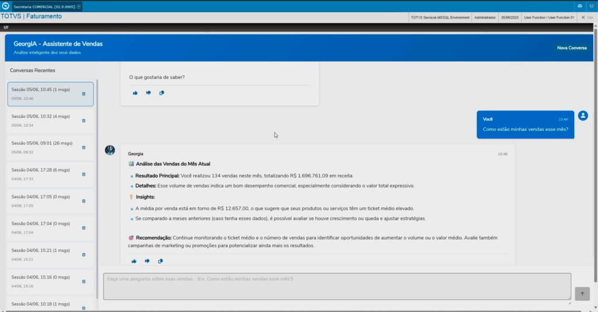Click the TOTVS logo icon in the title bar
The width and height of the screenshot is (598, 312).
coord(5,6)
